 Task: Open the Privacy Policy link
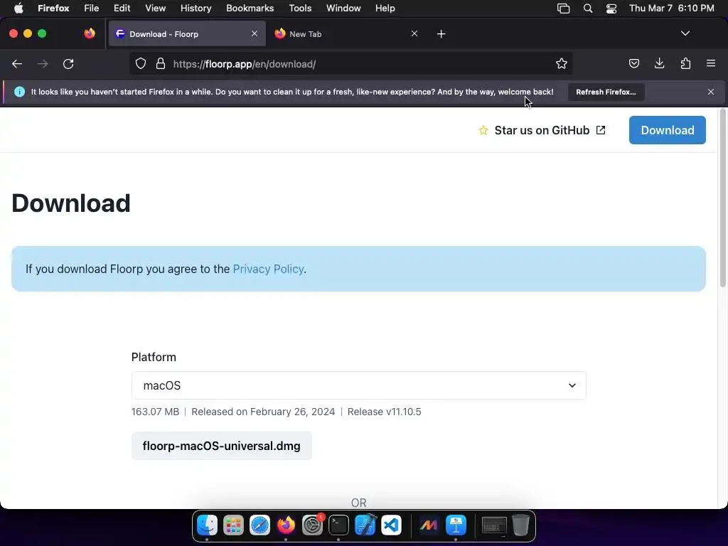coord(268,269)
